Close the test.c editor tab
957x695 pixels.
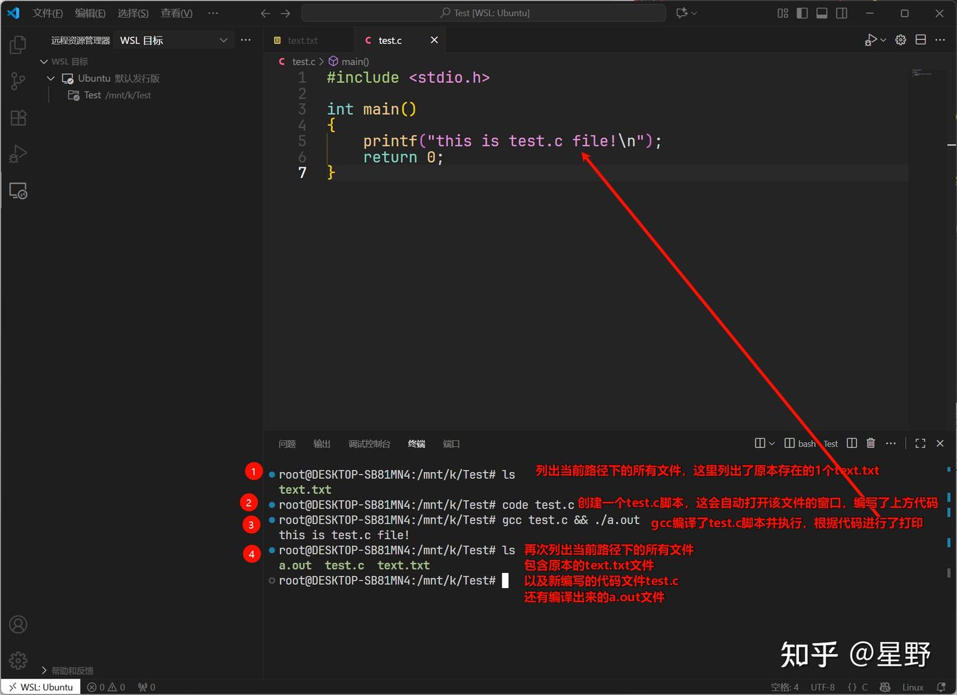click(434, 40)
